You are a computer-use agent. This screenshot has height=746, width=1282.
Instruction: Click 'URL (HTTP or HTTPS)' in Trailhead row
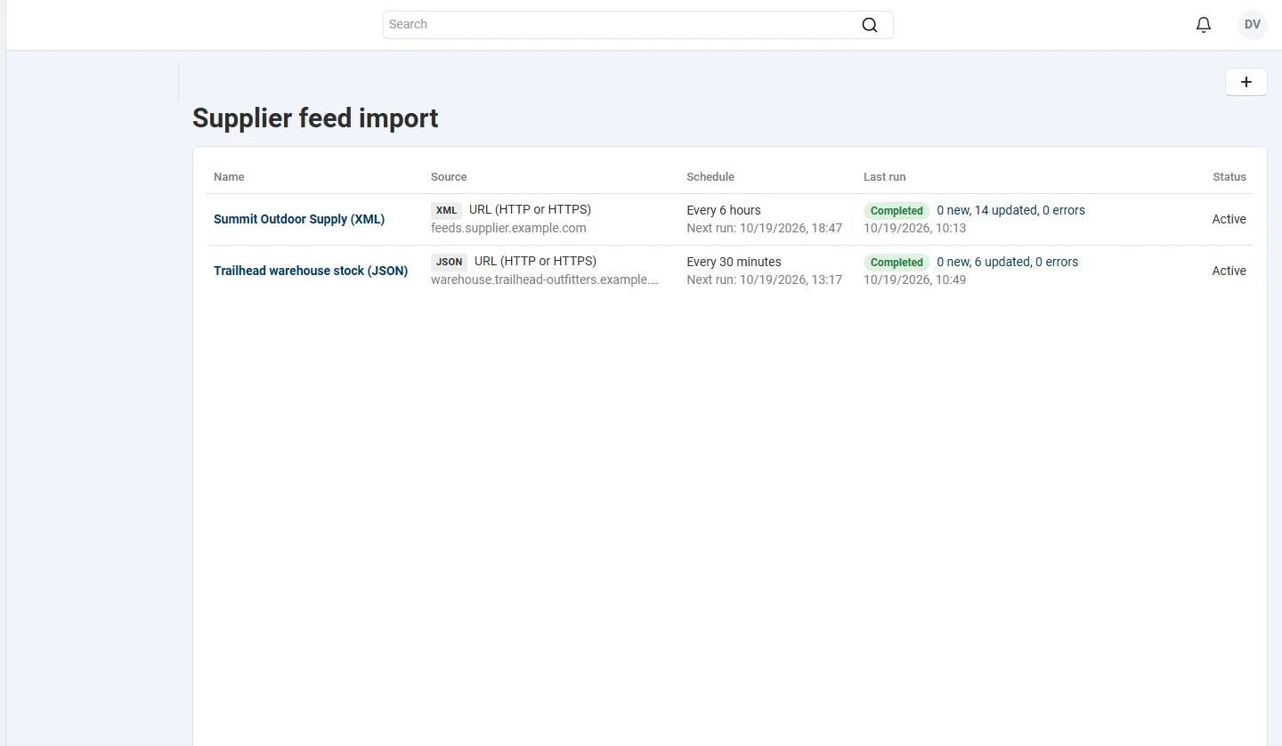point(535,262)
